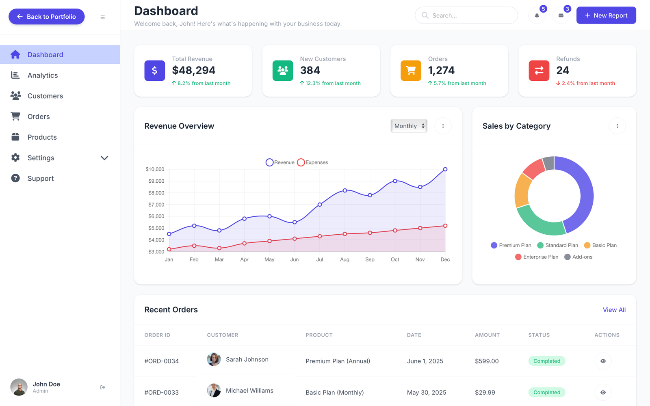
Task: Click inside the Search field
Action: [466, 15]
